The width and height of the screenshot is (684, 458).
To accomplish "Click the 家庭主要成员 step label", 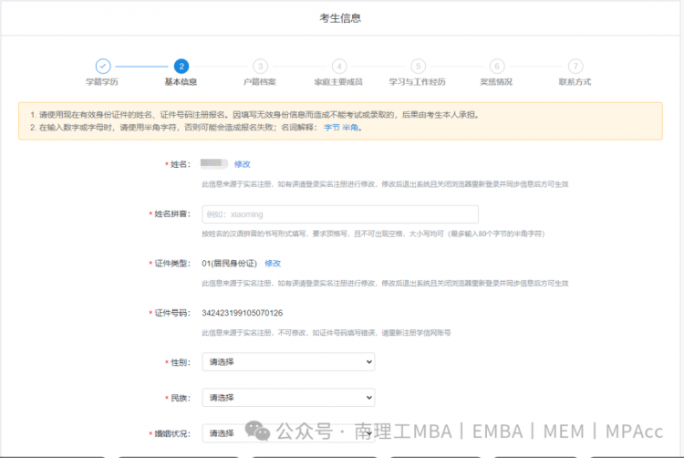I will (x=338, y=82).
